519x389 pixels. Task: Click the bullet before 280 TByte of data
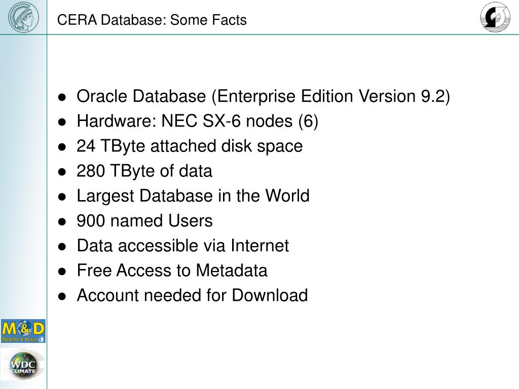coord(62,172)
